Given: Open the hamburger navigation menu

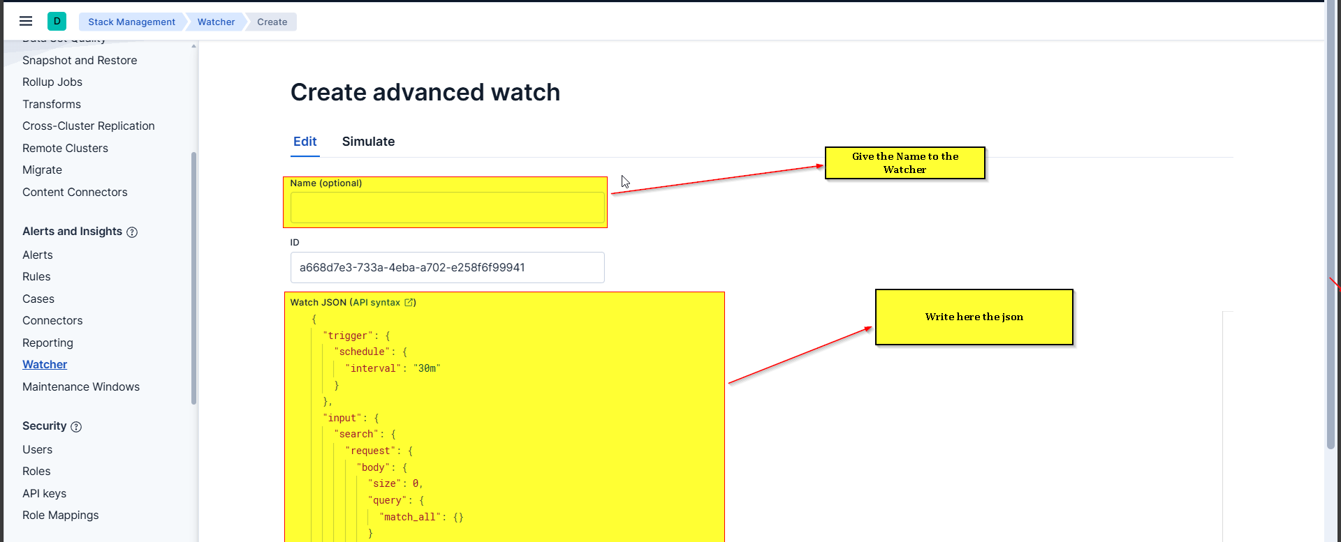Looking at the screenshot, I should [x=26, y=21].
